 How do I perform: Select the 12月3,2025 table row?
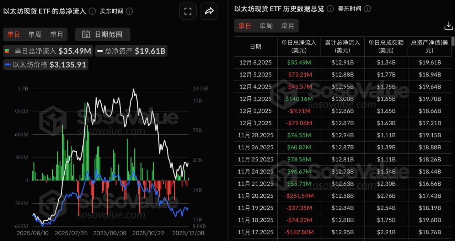320,99
